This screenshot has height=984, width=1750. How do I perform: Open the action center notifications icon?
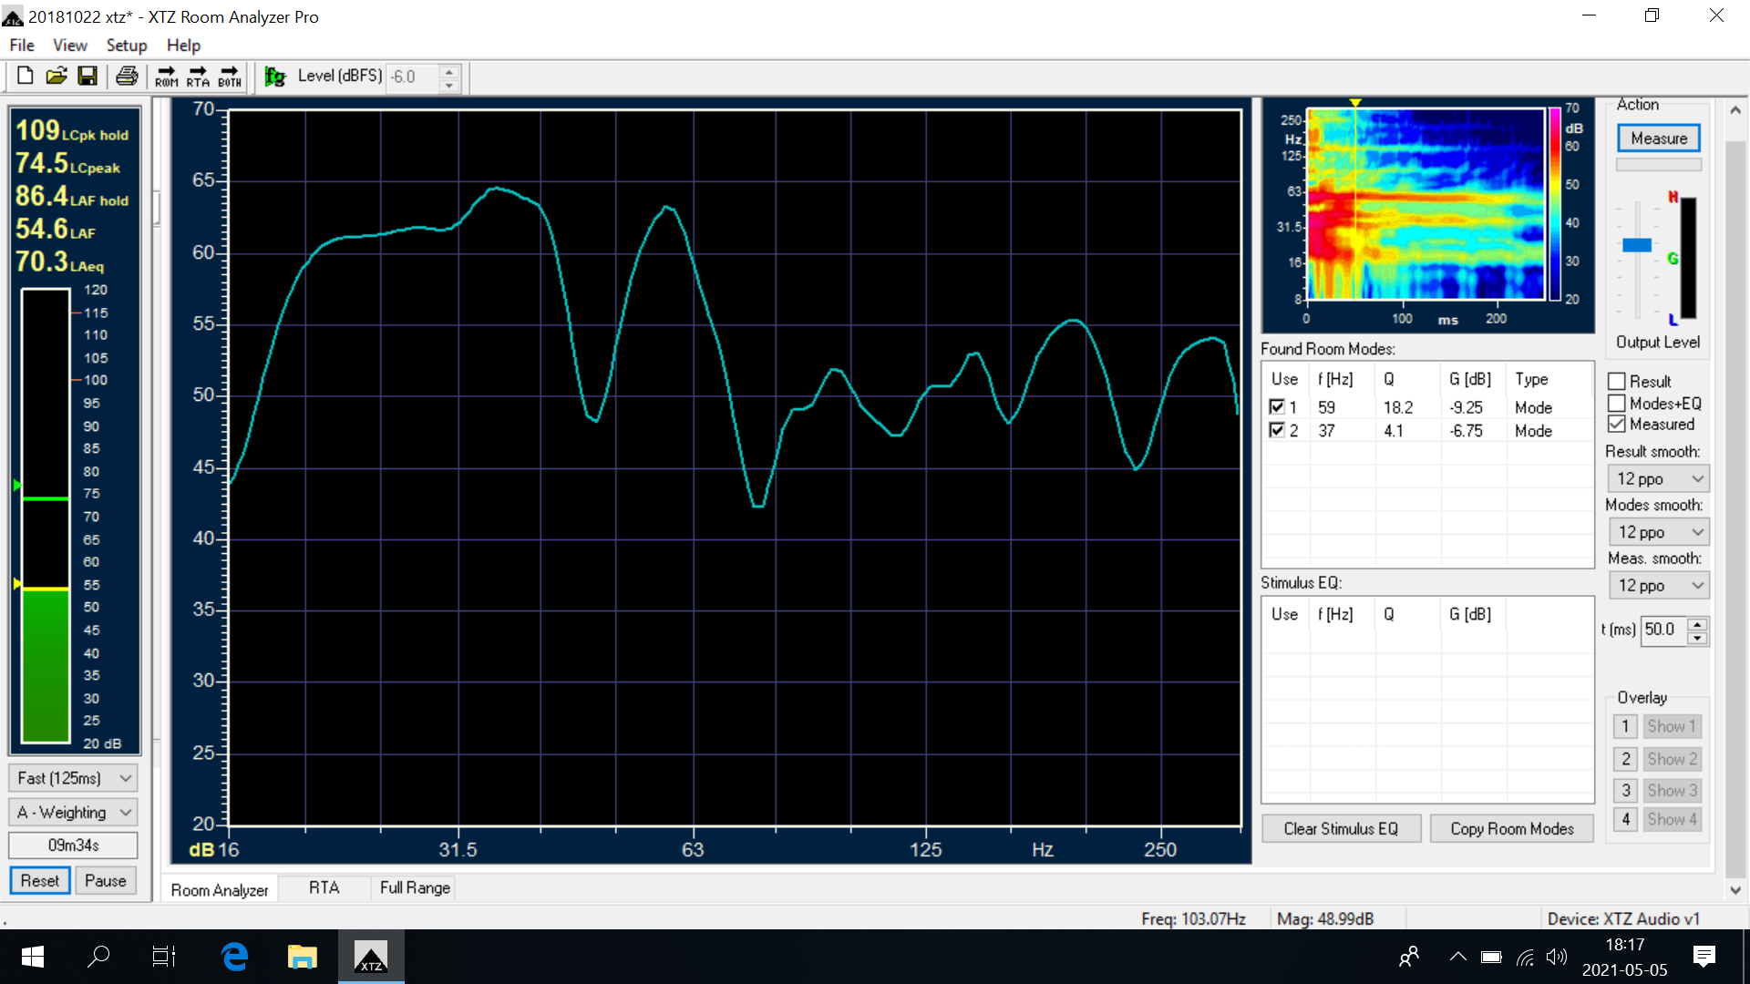[x=1704, y=957]
